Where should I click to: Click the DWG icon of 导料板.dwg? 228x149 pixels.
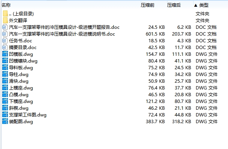pos(5,67)
